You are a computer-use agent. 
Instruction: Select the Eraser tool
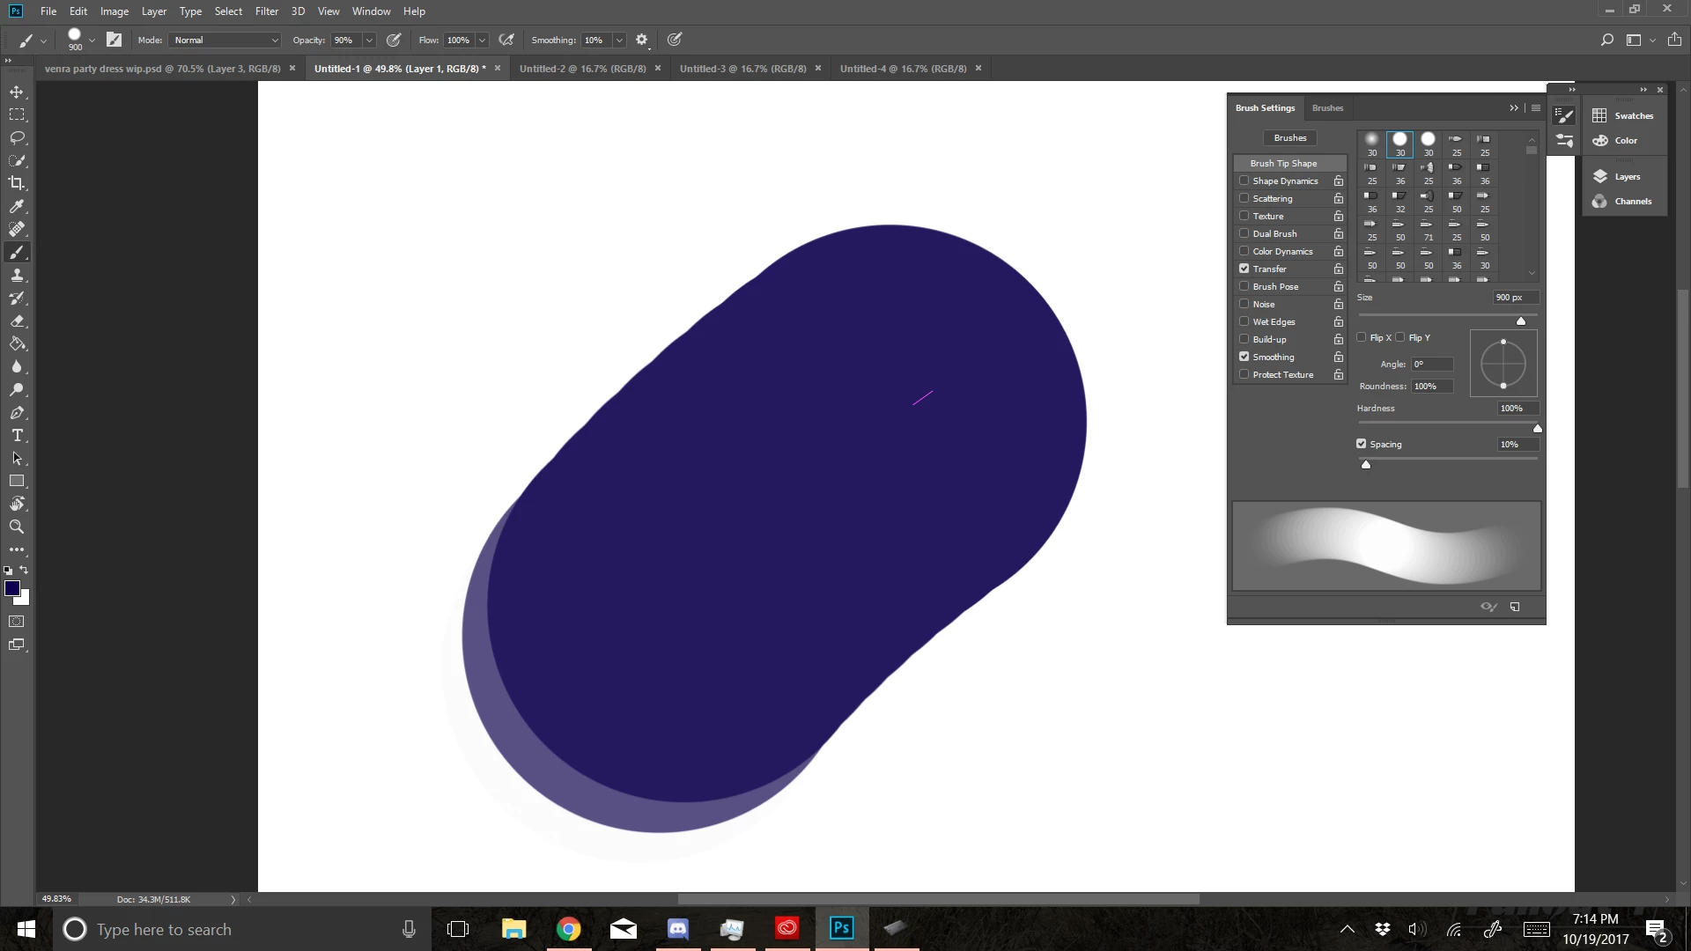pyautogui.click(x=17, y=321)
